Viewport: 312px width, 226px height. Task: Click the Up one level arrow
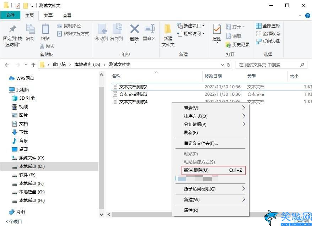click(33, 65)
